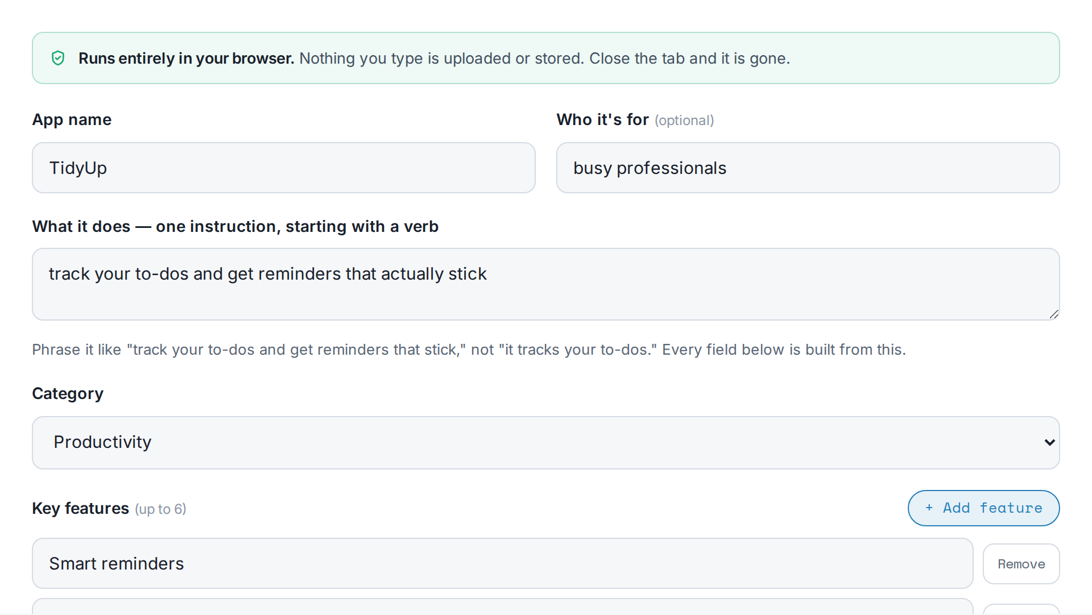Image resolution: width=1092 pixels, height=615 pixels.
Task: Edit the App name field containing TidyUp
Action: tap(284, 168)
